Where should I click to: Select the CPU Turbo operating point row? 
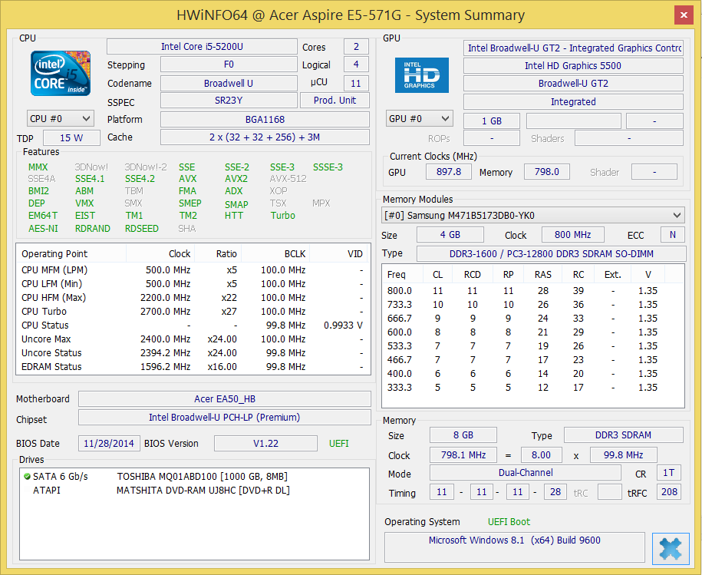193,311
